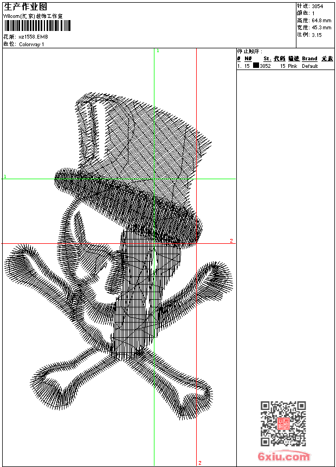The image size is (336, 467).
Task: Click the Colorway 1 label
Action: tap(31, 45)
